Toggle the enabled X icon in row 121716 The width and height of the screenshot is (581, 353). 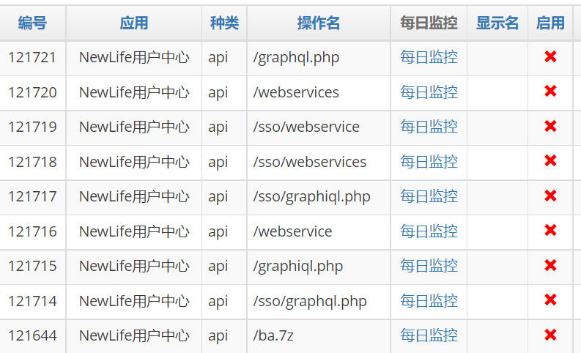(550, 231)
